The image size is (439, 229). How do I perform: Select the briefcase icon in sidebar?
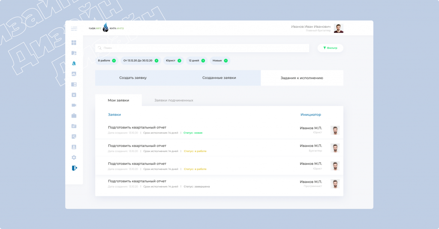click(74, 116)
